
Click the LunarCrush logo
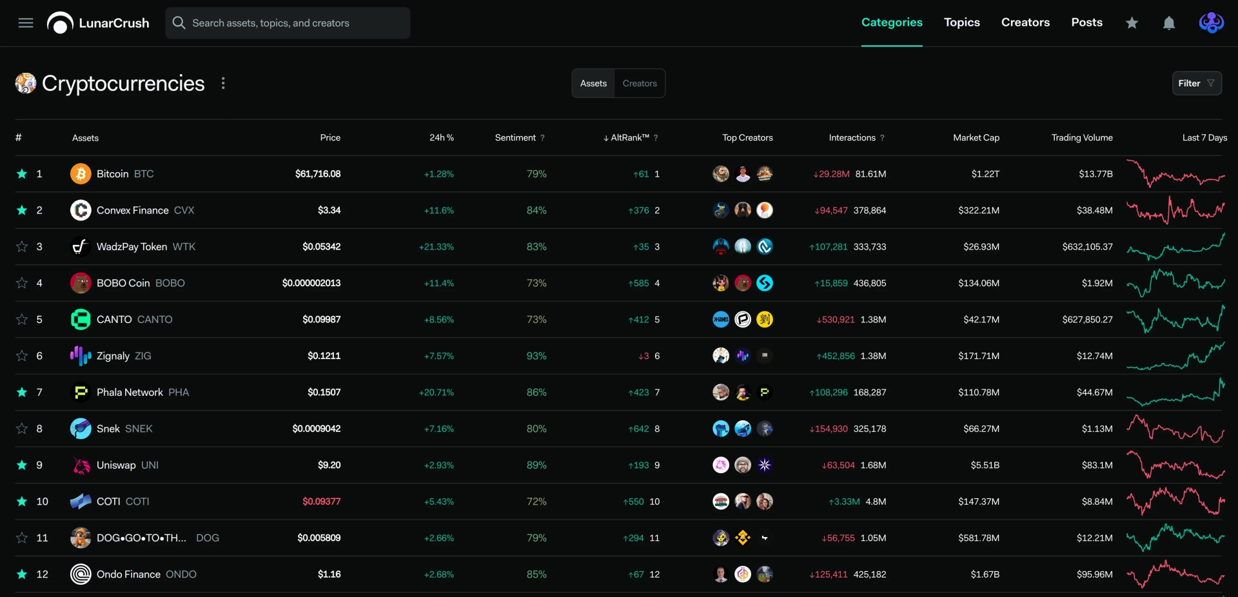tap(98, 23)
